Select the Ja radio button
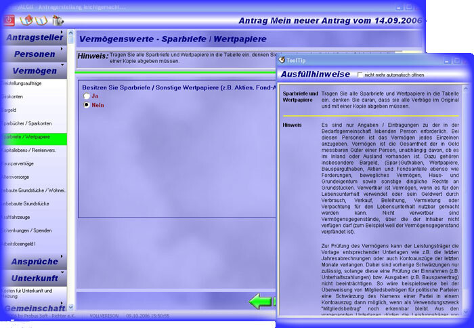This screenshot has width=474, height=328. coord(87,96)
